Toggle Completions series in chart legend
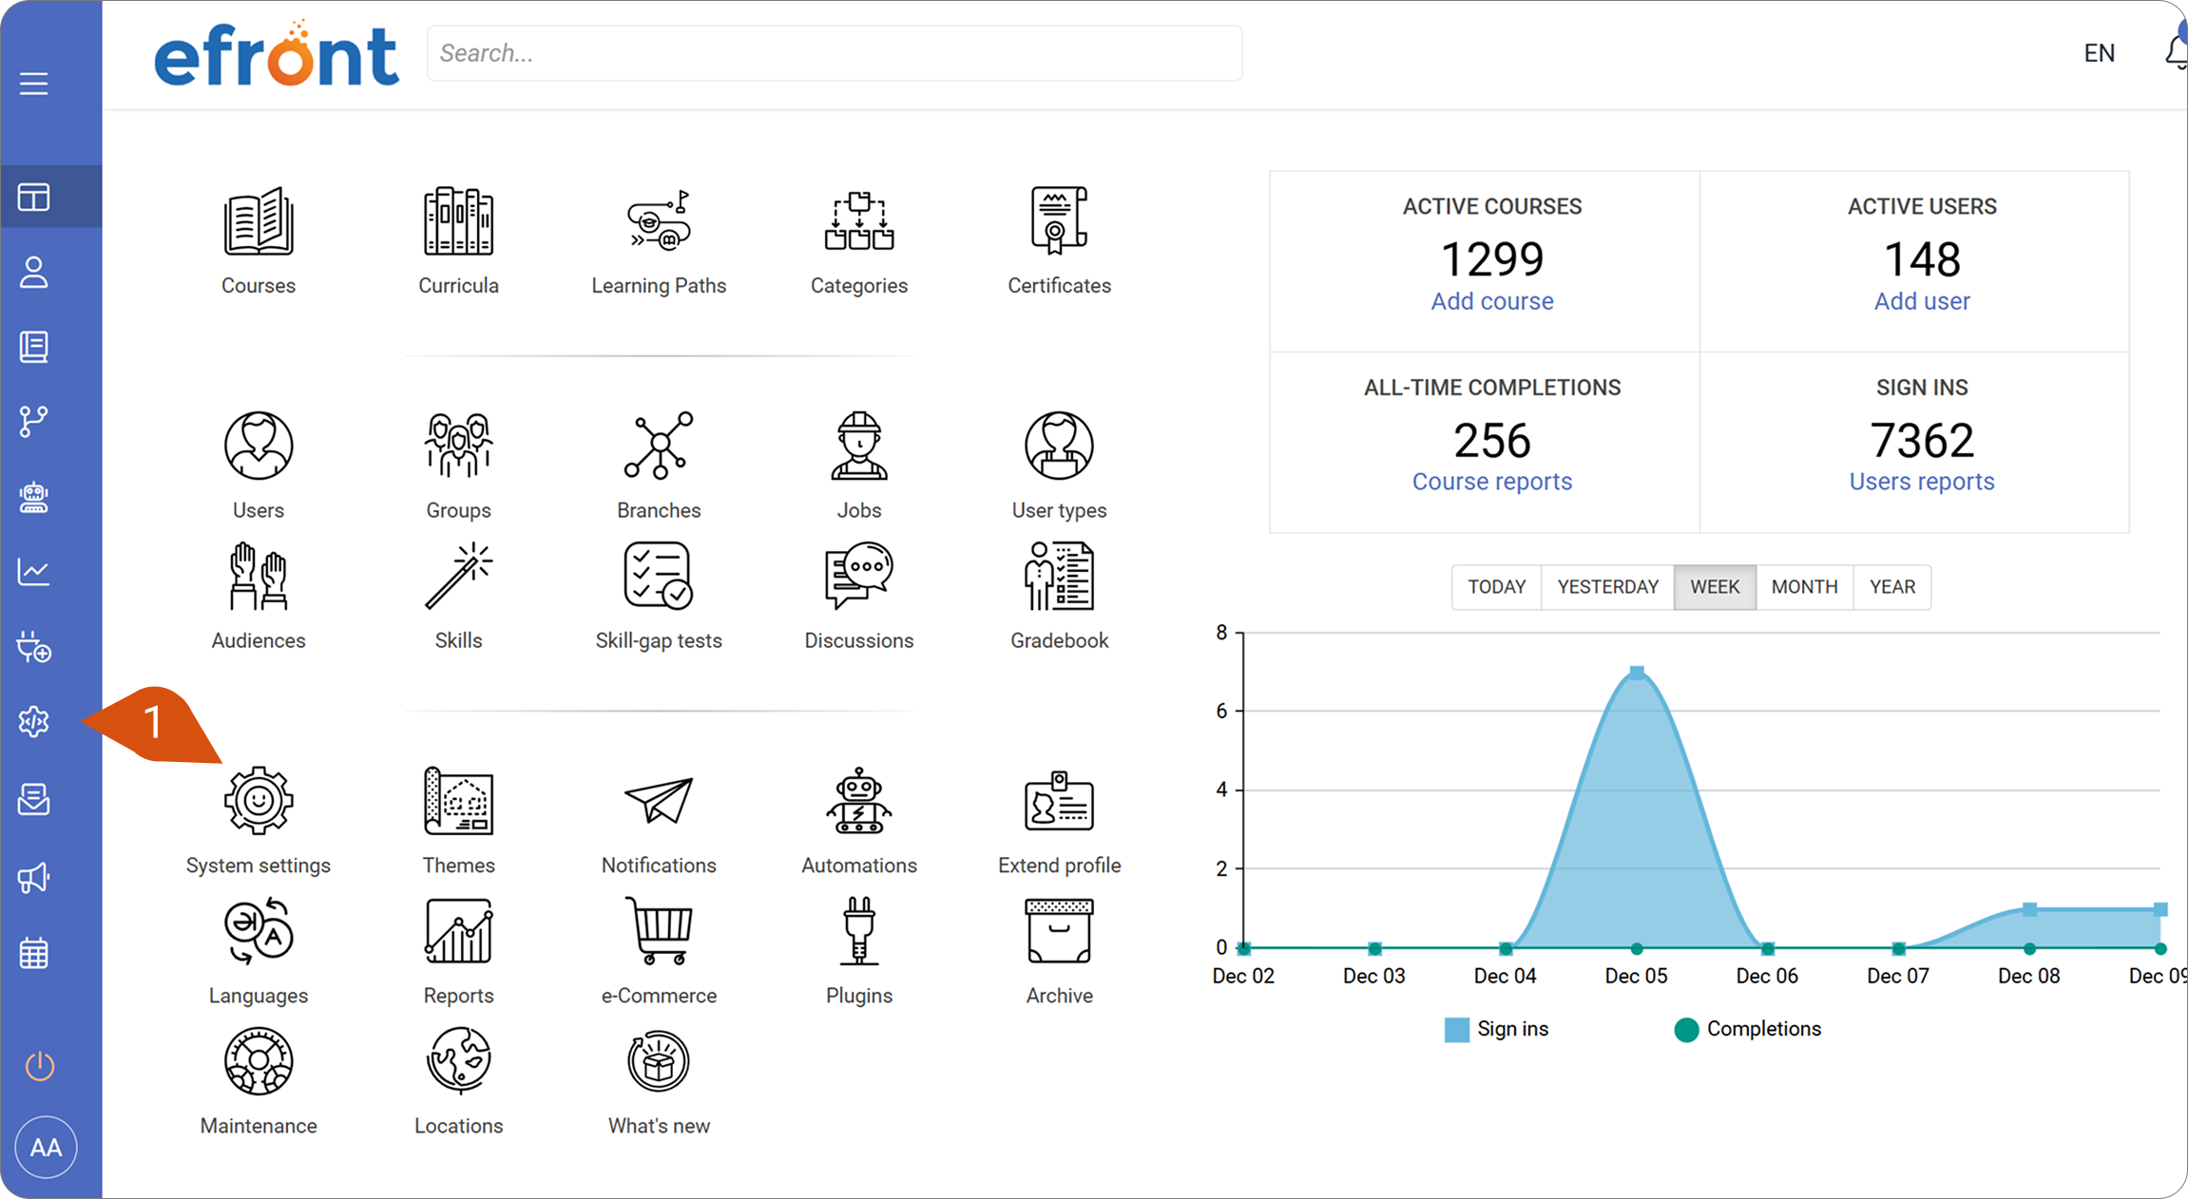The height and width of the screenshot is (1199, 2188). (1748, 1029)
